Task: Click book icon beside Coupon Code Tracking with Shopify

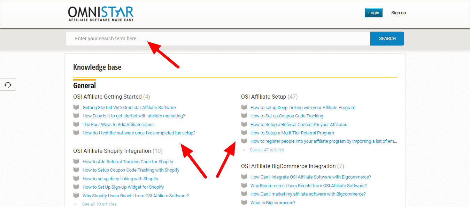Action: tap(76, 170)
